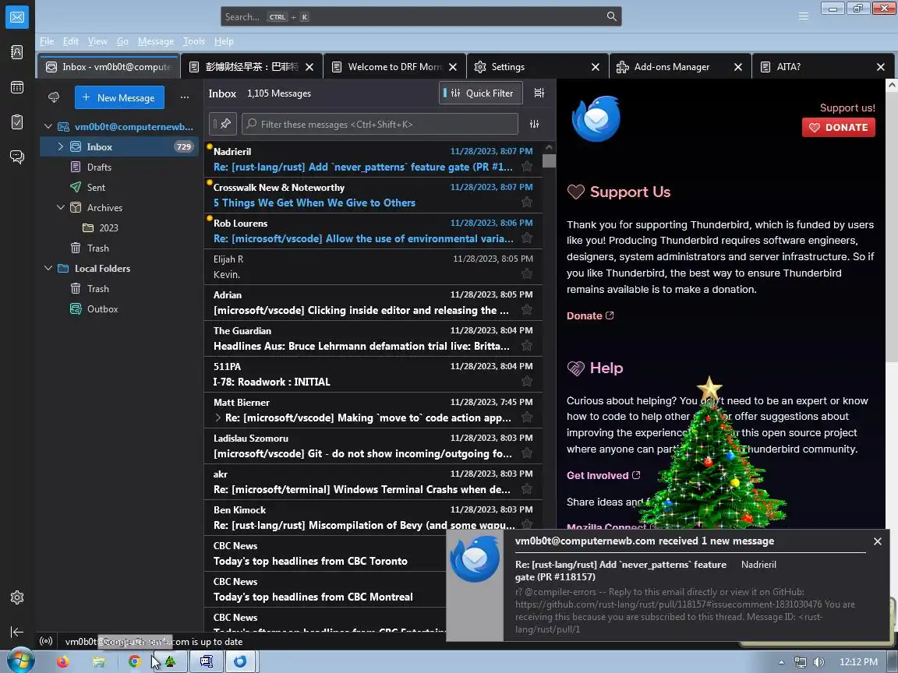Open the Ladislau Szomoru Git message
The image size is (898, 673).
[x=373, y=446]
